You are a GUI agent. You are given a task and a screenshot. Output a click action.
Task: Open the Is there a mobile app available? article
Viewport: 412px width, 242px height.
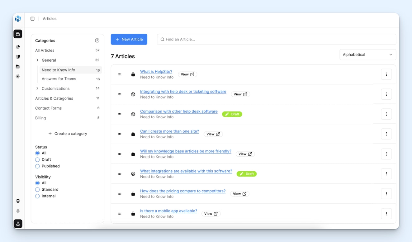point(168,211)
